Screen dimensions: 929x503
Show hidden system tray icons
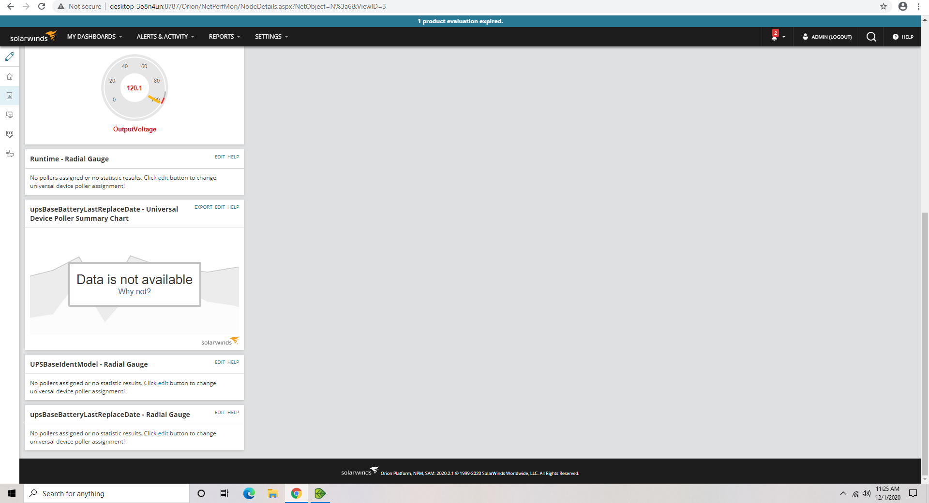coord(843,493)
